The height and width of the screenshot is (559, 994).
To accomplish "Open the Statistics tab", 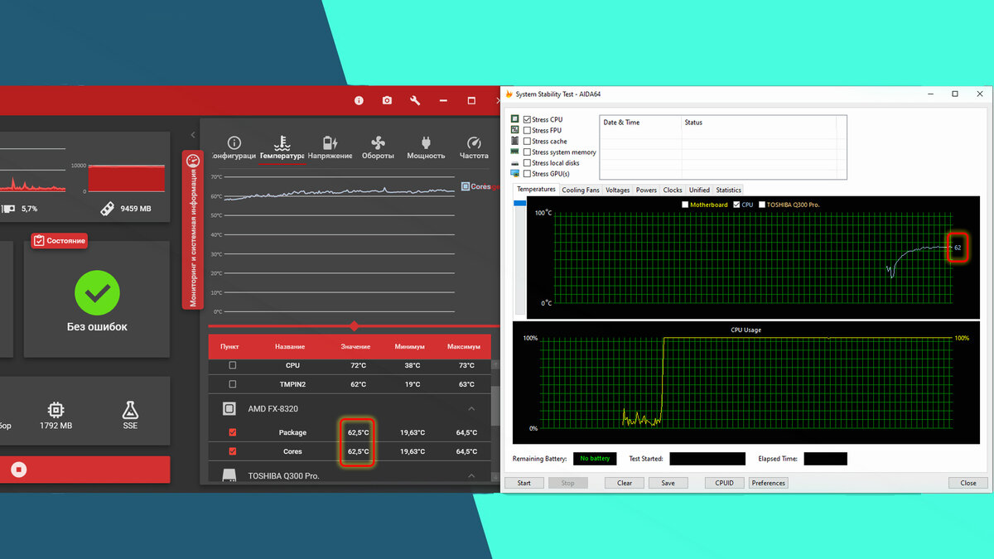I will (729, 190).
